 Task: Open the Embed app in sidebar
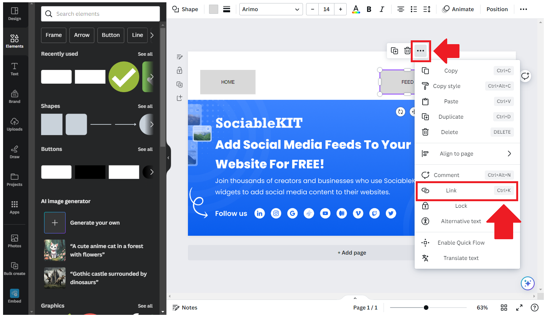pos(15,296)
